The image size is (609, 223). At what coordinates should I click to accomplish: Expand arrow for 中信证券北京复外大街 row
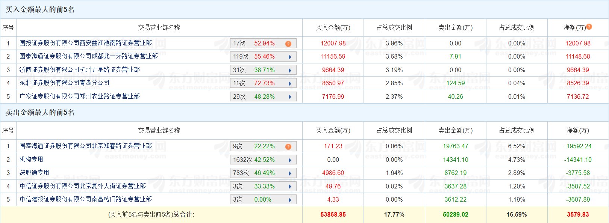pyautogui.click(x=290, y=187)
